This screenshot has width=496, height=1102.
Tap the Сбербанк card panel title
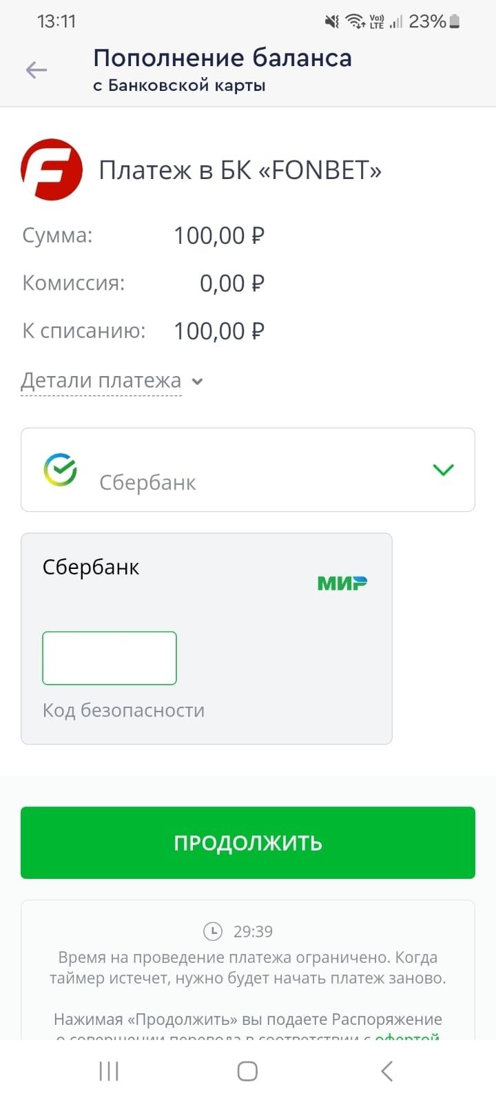tap(91, 568)
